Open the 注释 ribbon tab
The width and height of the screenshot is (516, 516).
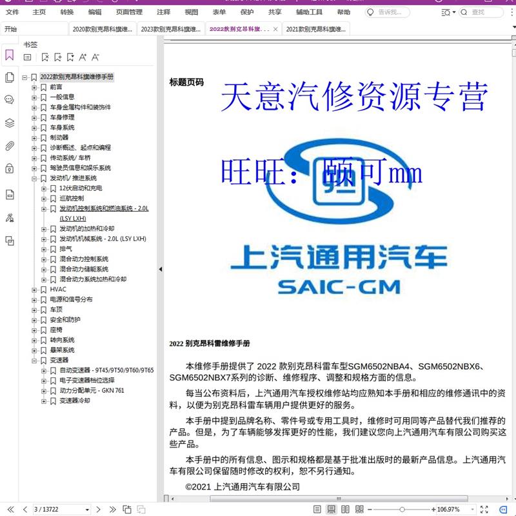(164, 12)
